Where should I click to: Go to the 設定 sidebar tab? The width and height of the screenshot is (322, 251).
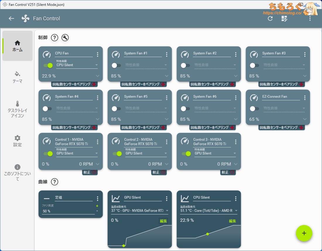17,141
